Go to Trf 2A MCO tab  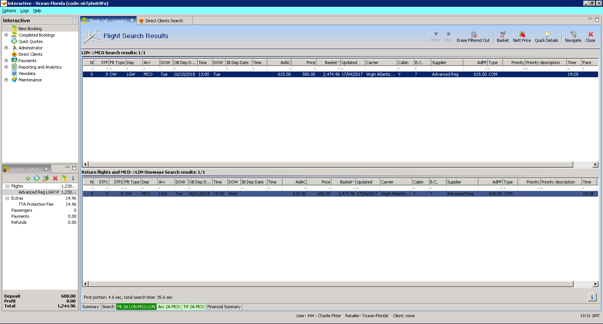(x=194, y=307)
